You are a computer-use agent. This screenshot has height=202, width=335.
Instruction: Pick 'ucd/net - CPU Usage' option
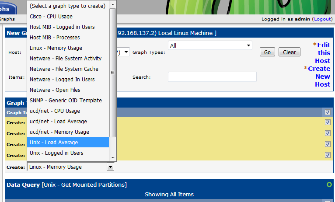click(x=68, y=111)
